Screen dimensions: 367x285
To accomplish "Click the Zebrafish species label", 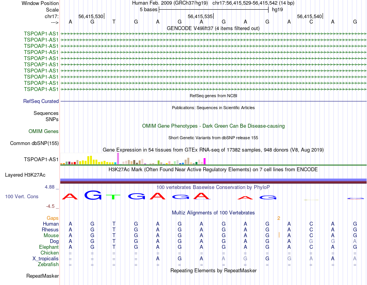I will [x=48, y=265].
